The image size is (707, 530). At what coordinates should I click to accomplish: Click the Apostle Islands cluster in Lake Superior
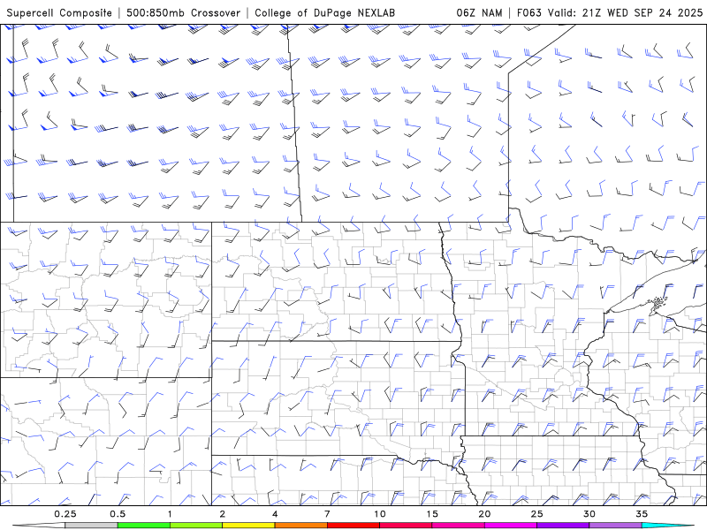[658, 303]
